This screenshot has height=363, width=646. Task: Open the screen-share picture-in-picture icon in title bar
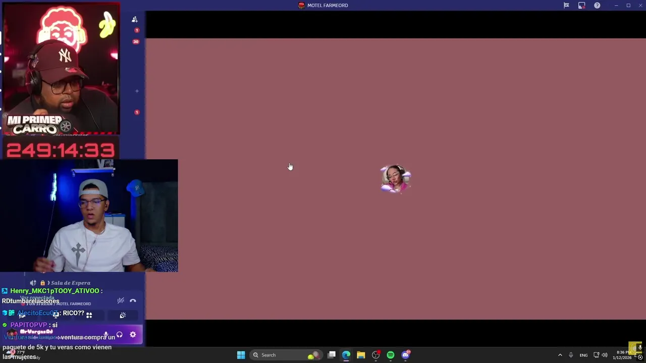[x=581, y=6]
